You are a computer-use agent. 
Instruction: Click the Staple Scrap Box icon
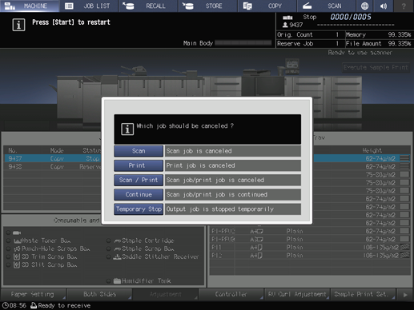tap(117, 249)
